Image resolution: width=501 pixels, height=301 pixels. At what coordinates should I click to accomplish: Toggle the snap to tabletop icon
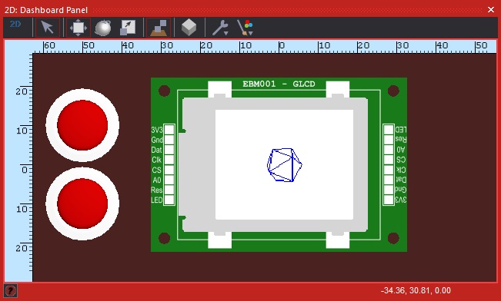159,28
